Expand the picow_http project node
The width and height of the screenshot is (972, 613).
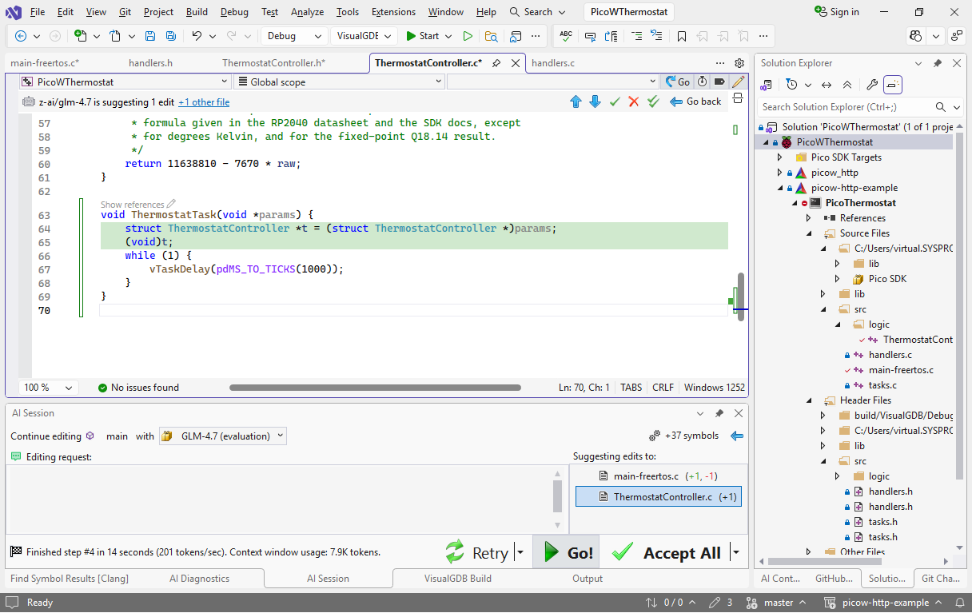click(780, 173)
